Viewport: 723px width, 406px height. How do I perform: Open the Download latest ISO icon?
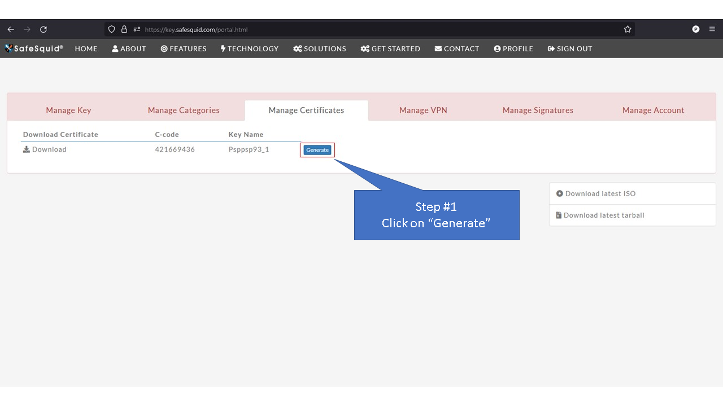tap(559, 193)
